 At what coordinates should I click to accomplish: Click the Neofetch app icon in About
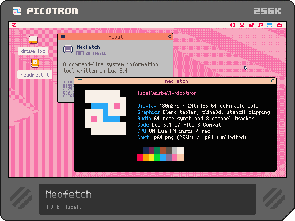point(68,49)
